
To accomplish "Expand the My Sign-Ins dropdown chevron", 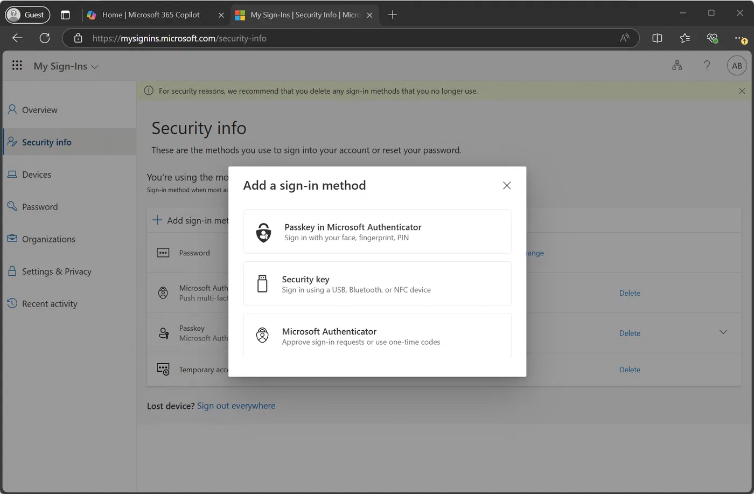I will [x=95, y=67].
